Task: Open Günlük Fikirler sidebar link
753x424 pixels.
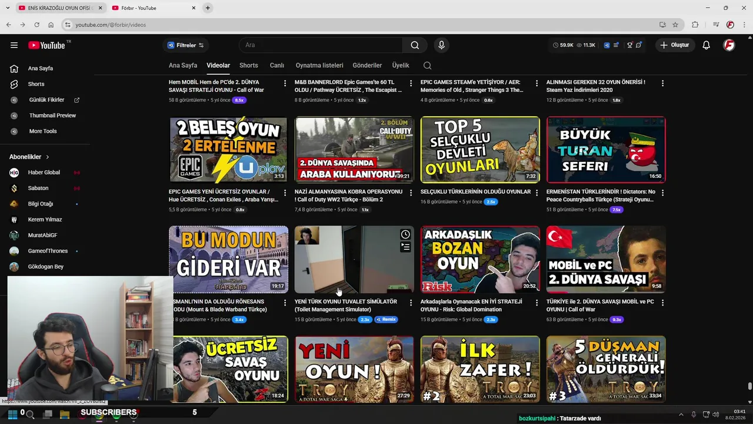Action: [46, 100]
